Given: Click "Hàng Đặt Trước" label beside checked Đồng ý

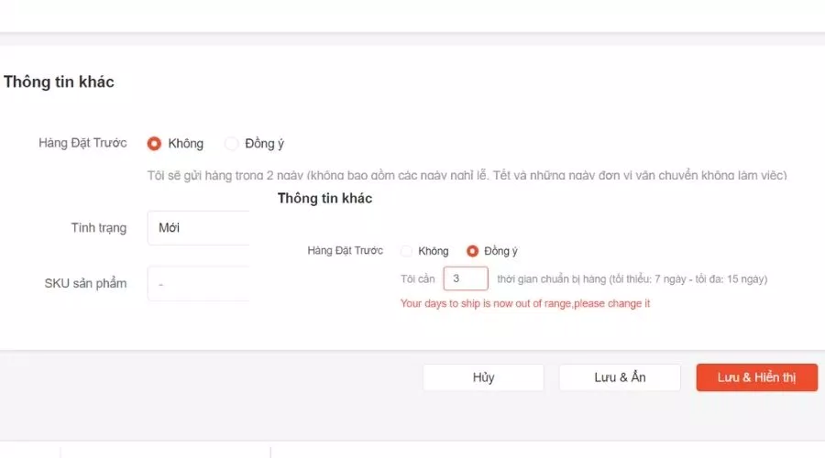Looking at the screenshot, I should [346, 251].
